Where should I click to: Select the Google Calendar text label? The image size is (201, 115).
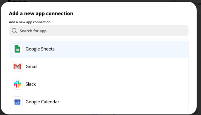coord(42,102)
